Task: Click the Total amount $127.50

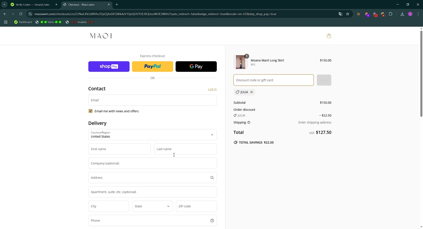Action: click(323, 132)
